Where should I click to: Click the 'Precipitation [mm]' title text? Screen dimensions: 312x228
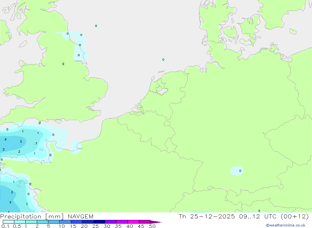click(x=32, y=216)
